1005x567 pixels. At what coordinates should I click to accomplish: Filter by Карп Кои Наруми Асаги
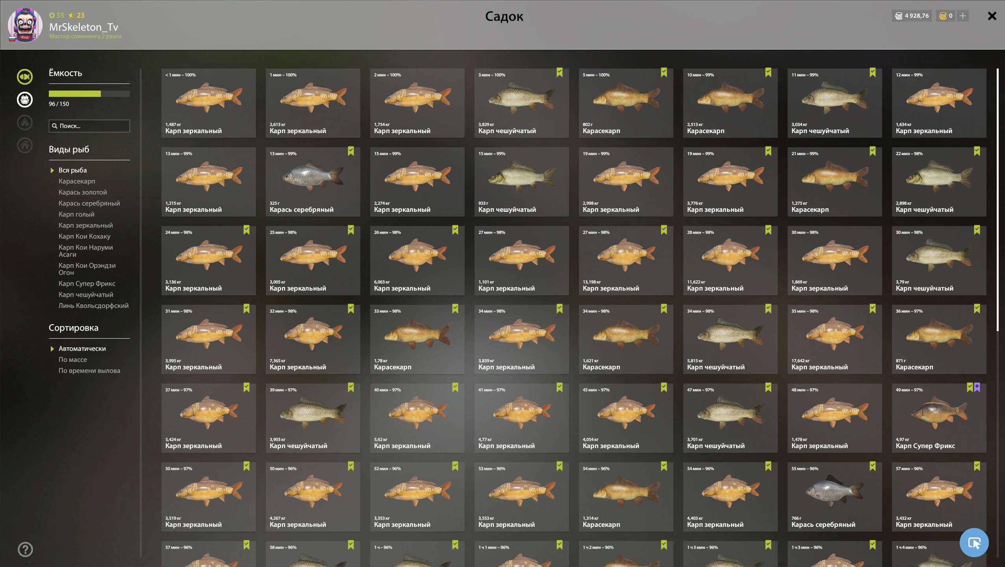pos(86,251)
